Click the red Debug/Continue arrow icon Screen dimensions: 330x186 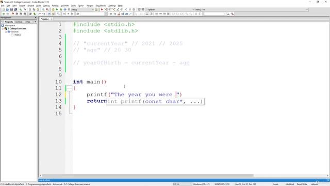[x=102, y=10]
